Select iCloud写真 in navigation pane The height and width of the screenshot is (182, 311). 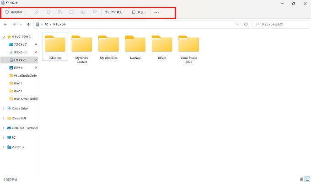click(x=16, y=118)
